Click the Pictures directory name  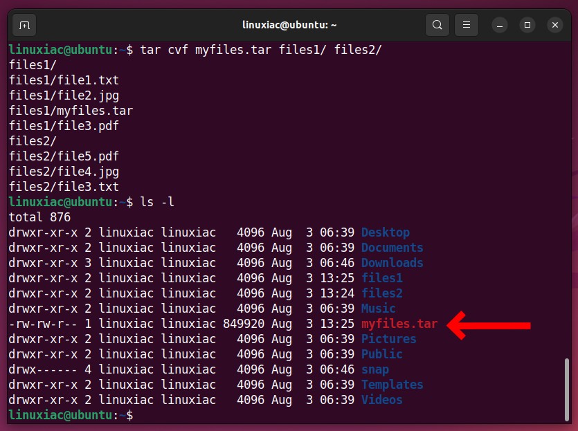(x=388, y=339)
